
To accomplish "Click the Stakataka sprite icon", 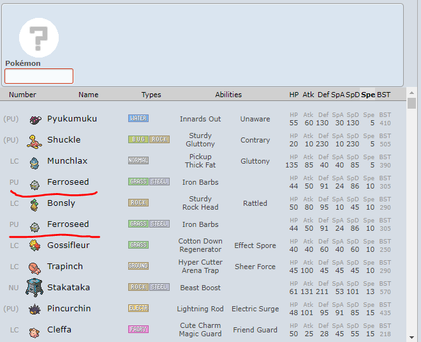I will 34,288.
